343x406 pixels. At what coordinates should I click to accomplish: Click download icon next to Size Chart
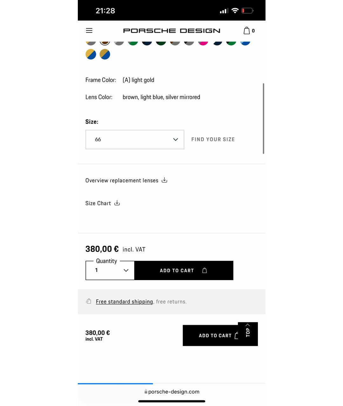click(x=117, y=203)
